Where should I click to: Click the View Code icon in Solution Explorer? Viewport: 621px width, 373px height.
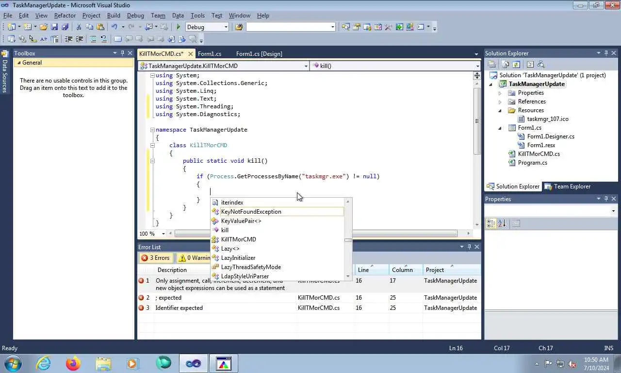(x=530, y=65)
